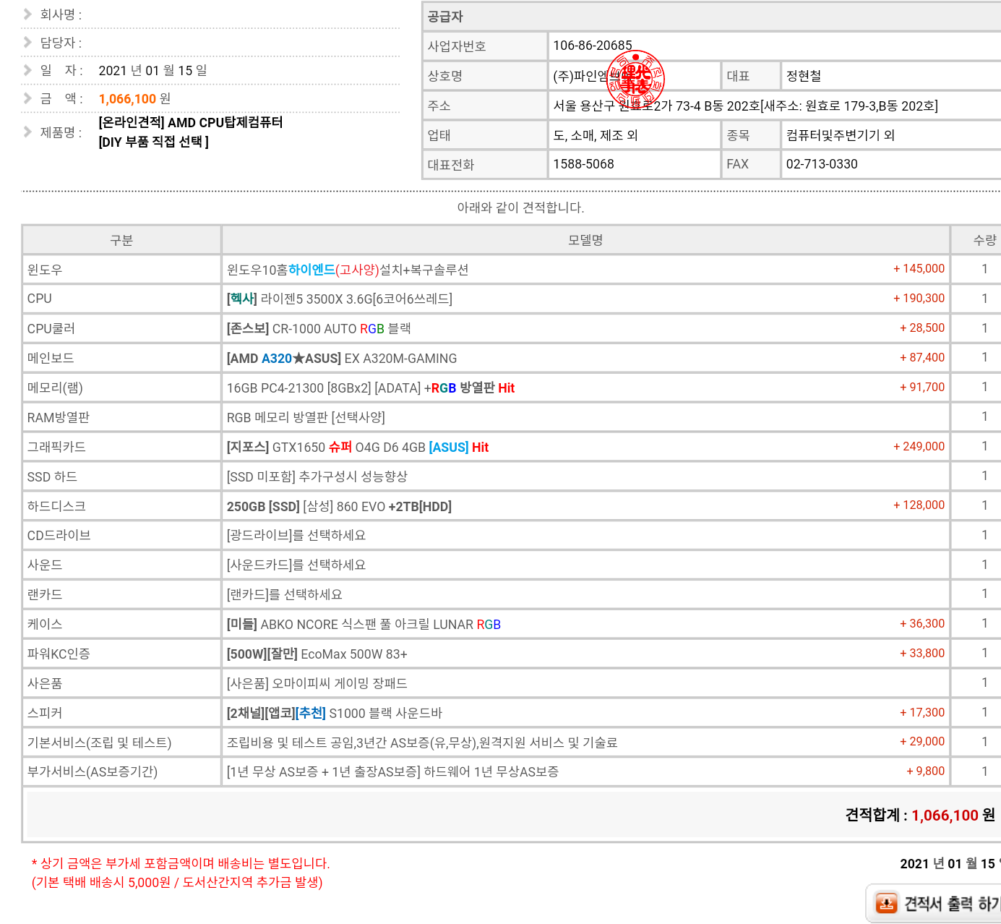Screen dimensions: 1001x924
Task: Click the 1년 무상 AS보증 service entry
Action: [x=392, y=772]
